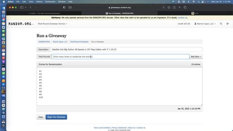Open the News icon in the dock

coord(3,70)
